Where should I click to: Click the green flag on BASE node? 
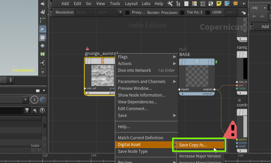click(x=216, y=62)
